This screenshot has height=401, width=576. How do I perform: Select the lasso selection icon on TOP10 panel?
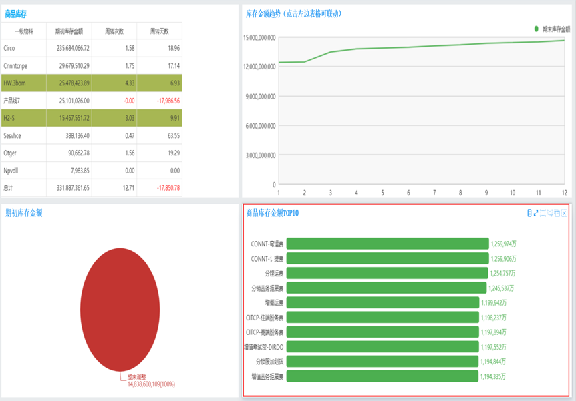click(x=550, y=213)
